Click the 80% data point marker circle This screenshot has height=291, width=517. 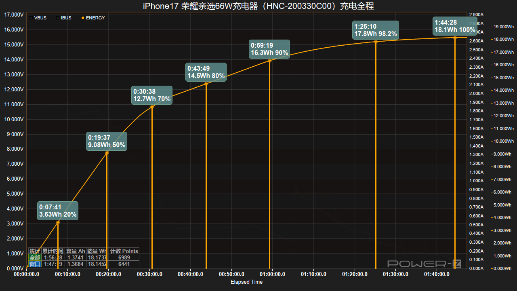pos(206,84)
